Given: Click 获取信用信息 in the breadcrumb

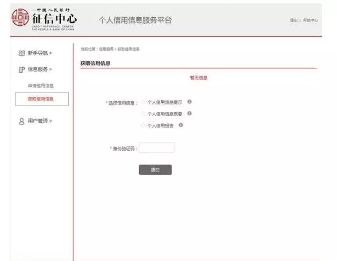Looking at the screenshot, I should coord(129,50).
